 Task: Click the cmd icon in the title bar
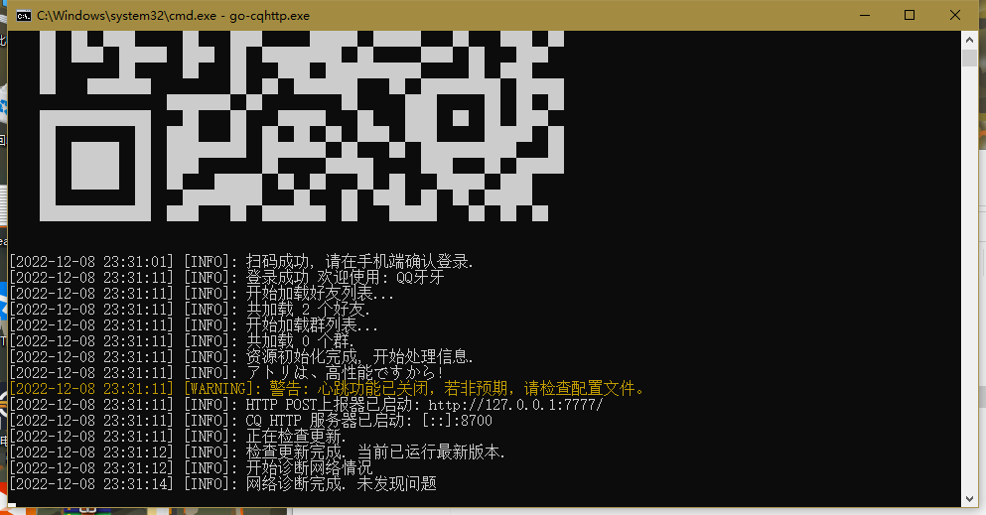(22, 16)
